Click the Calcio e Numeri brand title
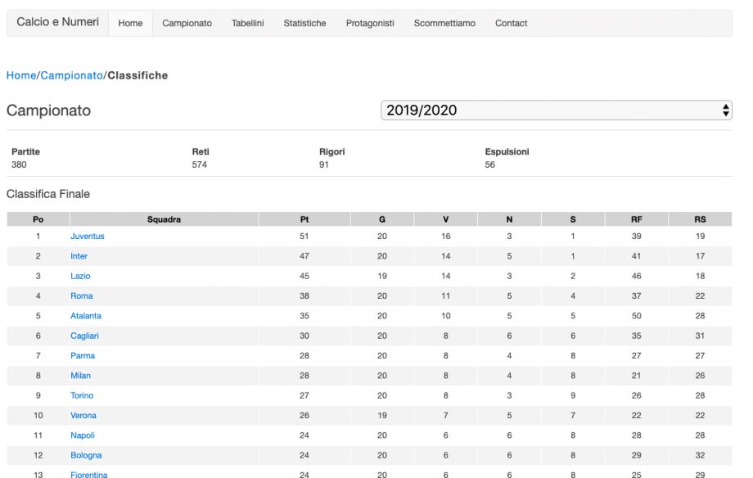This screenshot has width=753, height=478. click(57, 22)
